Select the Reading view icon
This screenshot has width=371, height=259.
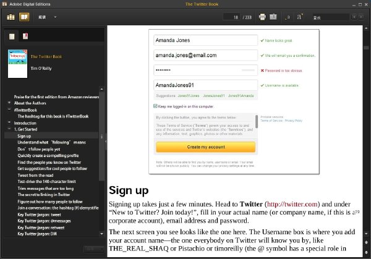[24, 17]
